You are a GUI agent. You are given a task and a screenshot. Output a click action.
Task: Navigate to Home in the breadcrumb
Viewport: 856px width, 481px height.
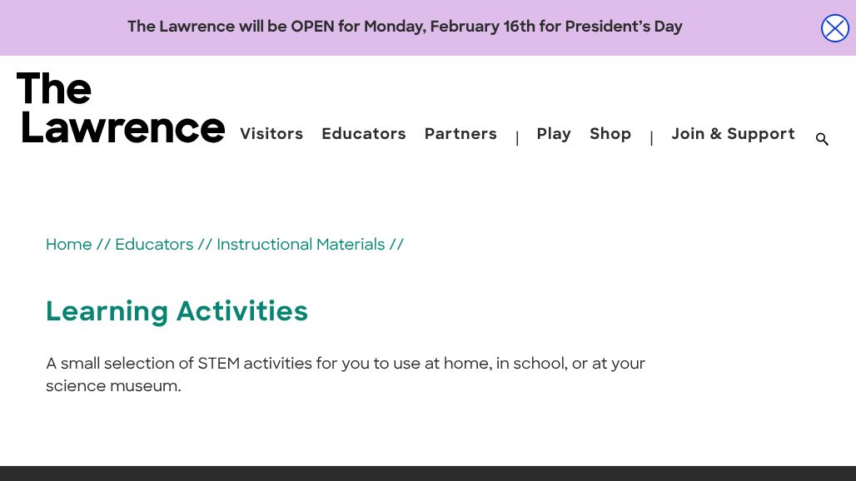point(68,245)
